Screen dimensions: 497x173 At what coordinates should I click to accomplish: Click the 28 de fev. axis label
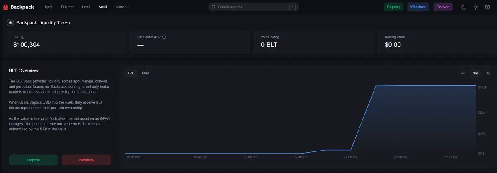click(x=451, y=157)
